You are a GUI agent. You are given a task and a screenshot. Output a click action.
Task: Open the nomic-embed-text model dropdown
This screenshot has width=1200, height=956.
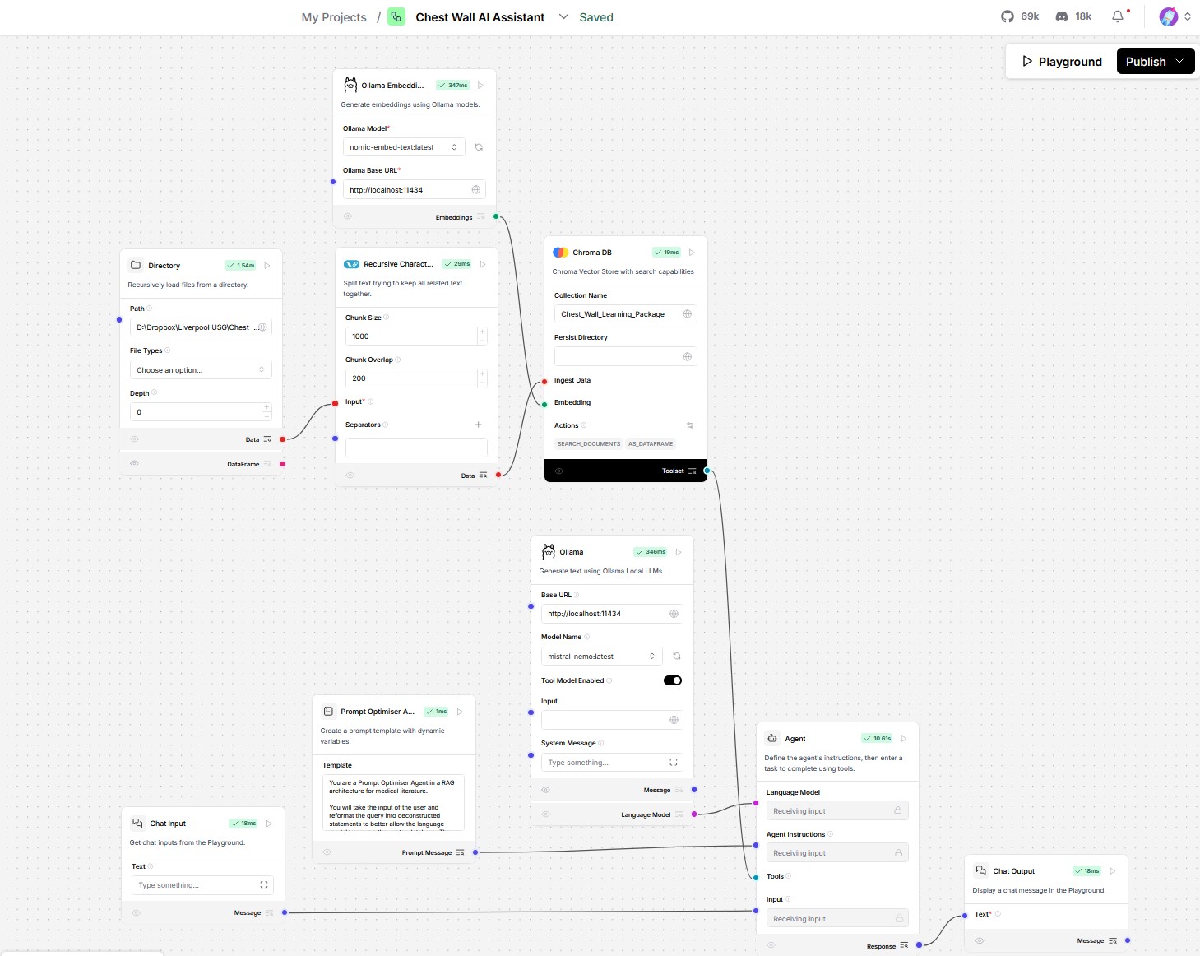coord(403,147)
